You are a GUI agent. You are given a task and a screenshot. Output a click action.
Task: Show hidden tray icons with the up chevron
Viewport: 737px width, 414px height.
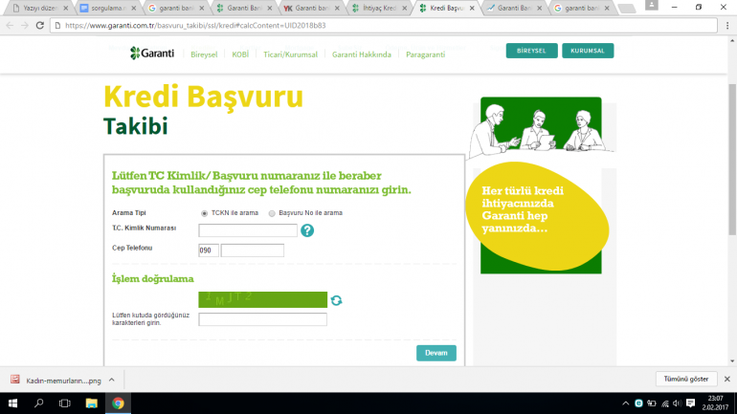(625, 403)
